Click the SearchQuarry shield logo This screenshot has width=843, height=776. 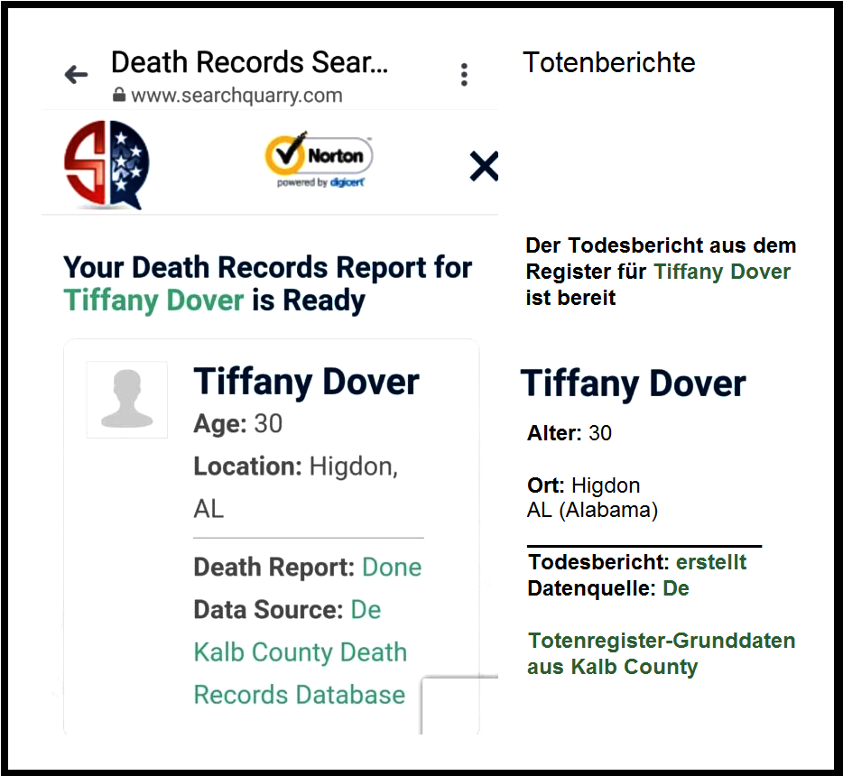(x=107, y=164)
